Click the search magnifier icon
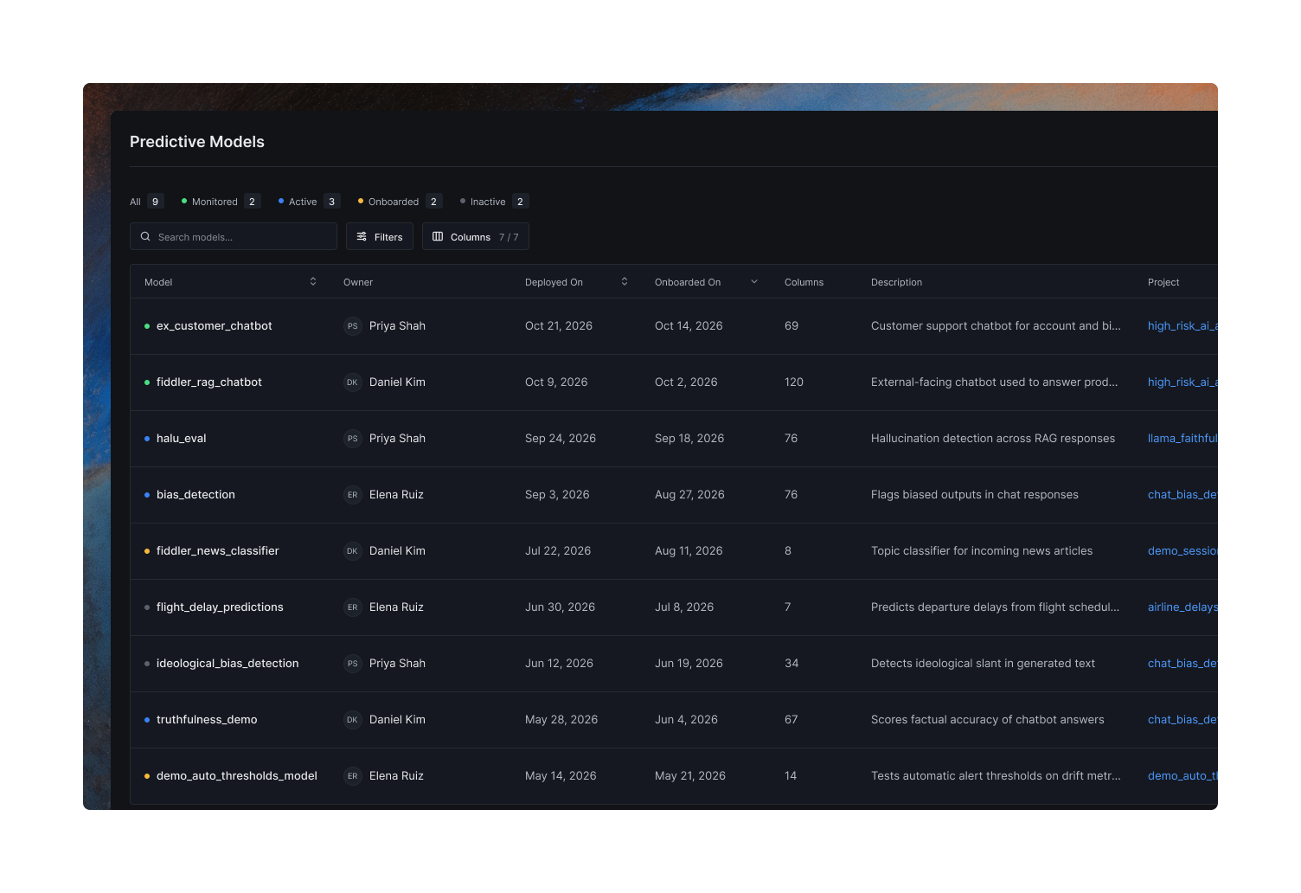This screenshot has height=893, width=1301. [145, 236]
